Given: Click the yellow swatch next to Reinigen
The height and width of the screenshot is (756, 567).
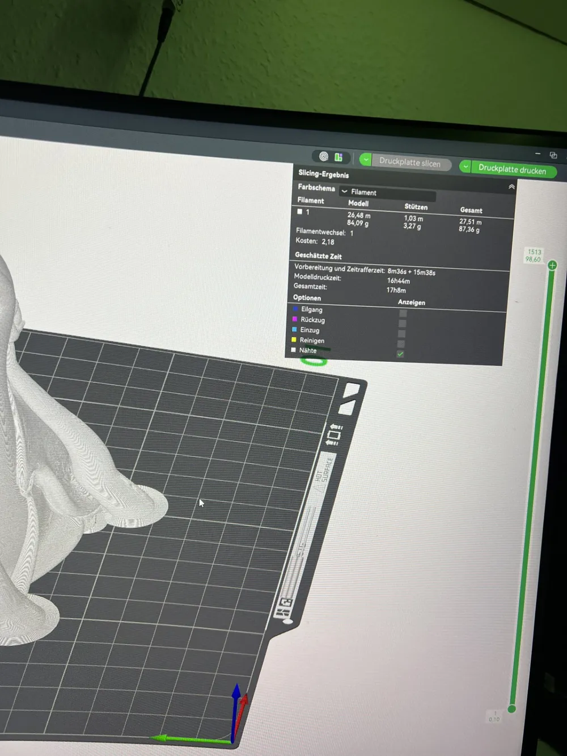Looking at the screenshot, I should (293, 340).
